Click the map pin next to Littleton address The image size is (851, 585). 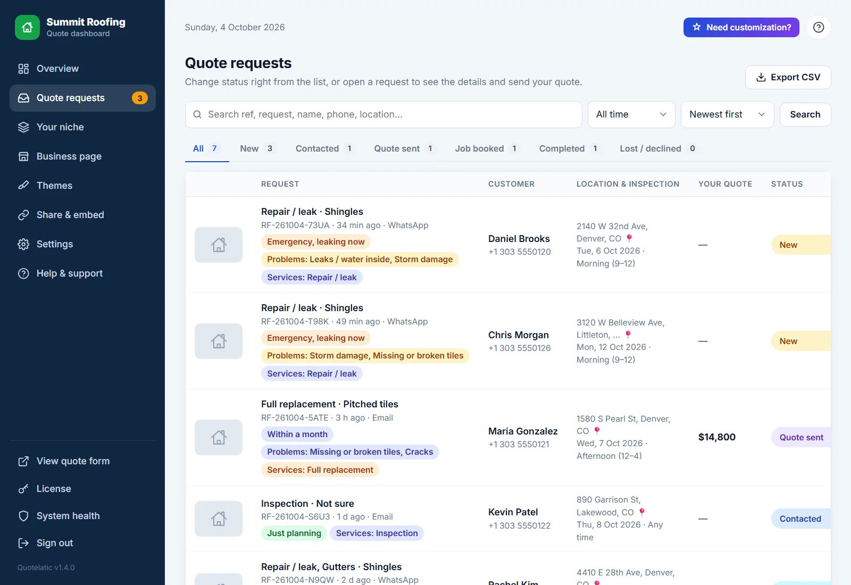click(628, 335)
